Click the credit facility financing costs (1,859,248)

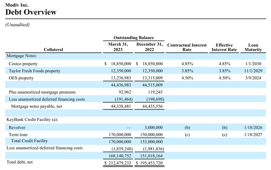(122, 148)
